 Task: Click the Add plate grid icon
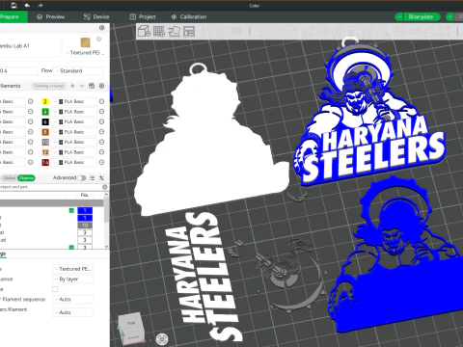point(159,31)
